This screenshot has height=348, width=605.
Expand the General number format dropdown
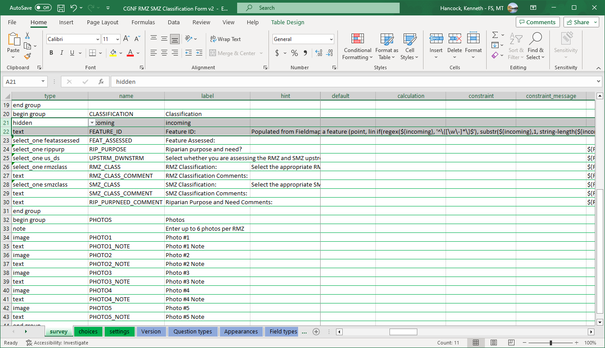coord(331,39)
